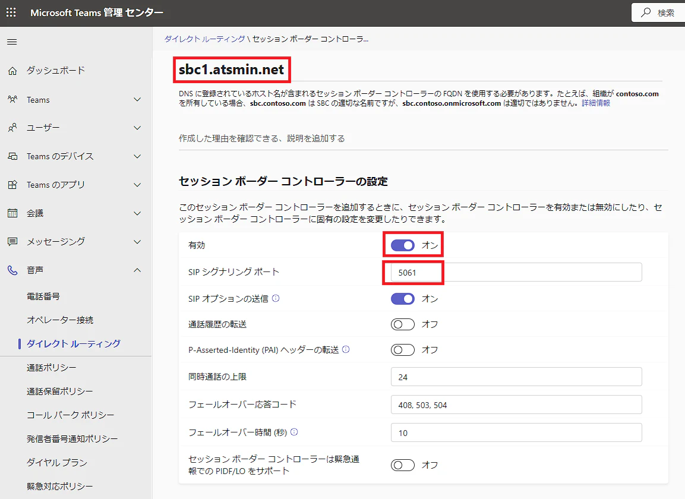Click the ユーザー people icon

(12, 128)
